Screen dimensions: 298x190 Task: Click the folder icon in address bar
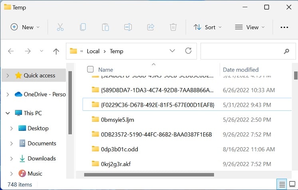[74, 51]
